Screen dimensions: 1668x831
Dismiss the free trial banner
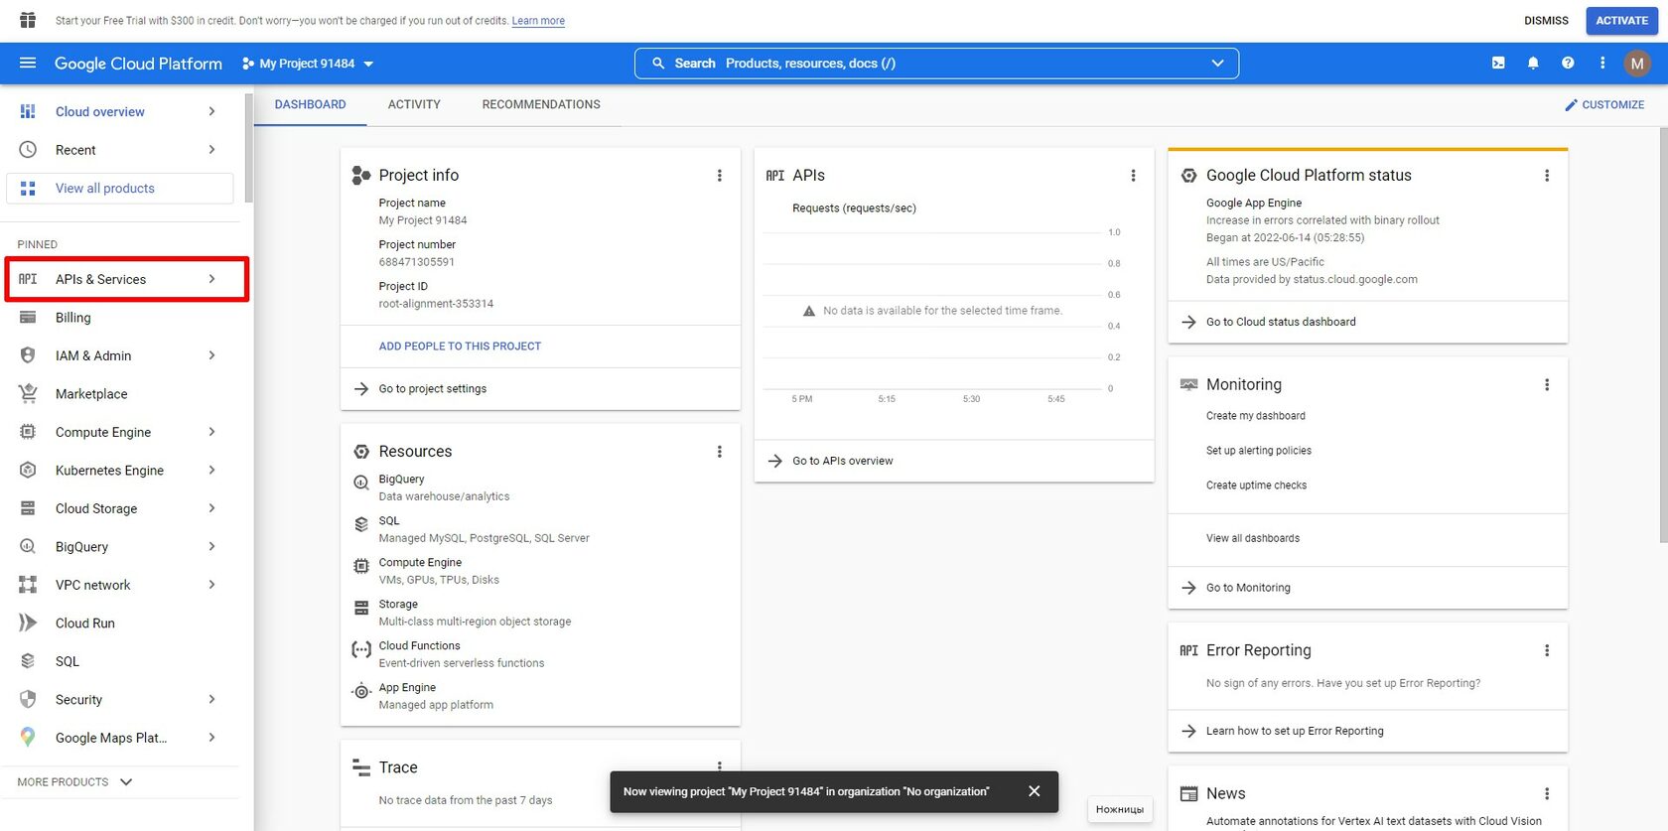click(x=1546, y=20)
